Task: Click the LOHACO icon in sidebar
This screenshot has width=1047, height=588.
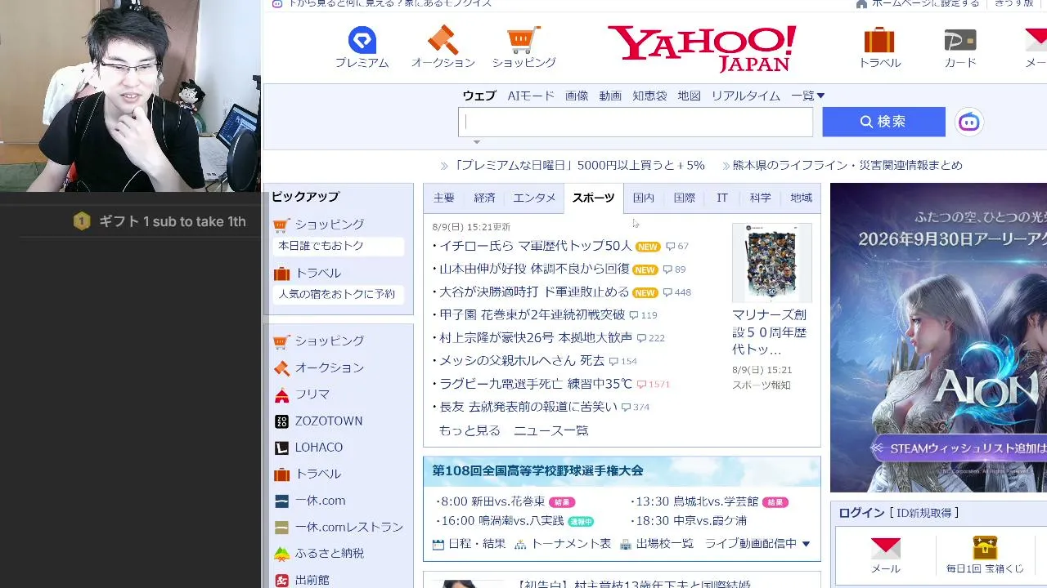Action: click(x=281, y=448)
